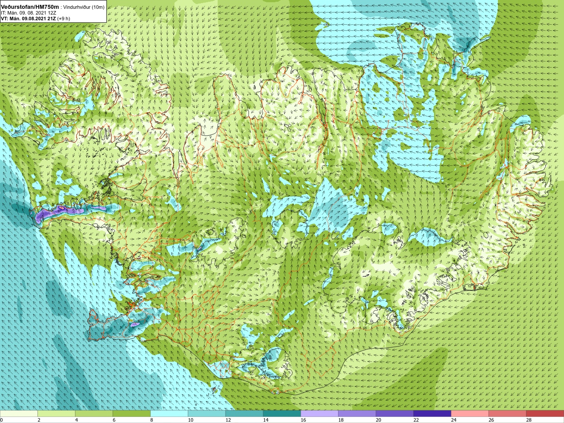The width and height of the screenshot is (564, 423).
Task: Click the legend number 6
Action: tap(114, 420)
